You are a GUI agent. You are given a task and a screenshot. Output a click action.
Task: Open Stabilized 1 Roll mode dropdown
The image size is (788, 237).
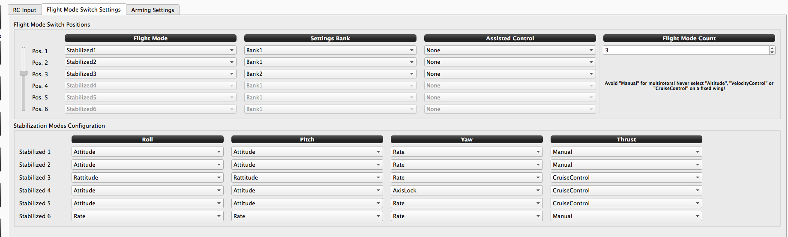(x=147, y=152)
